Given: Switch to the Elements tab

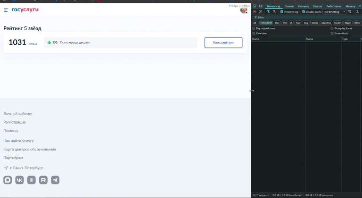Looking at the screenshot, I should 304,6.
